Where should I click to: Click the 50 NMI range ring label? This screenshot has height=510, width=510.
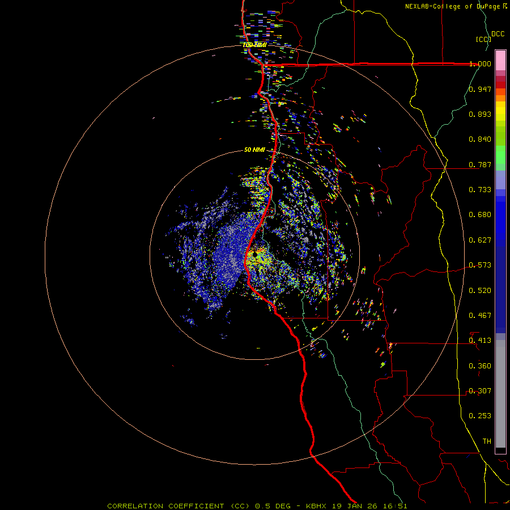[254, 150]
